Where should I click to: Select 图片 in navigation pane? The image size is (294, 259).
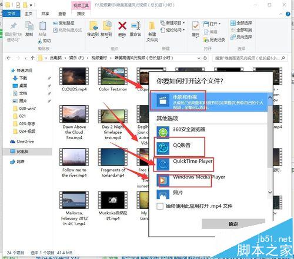pos(20,101)
